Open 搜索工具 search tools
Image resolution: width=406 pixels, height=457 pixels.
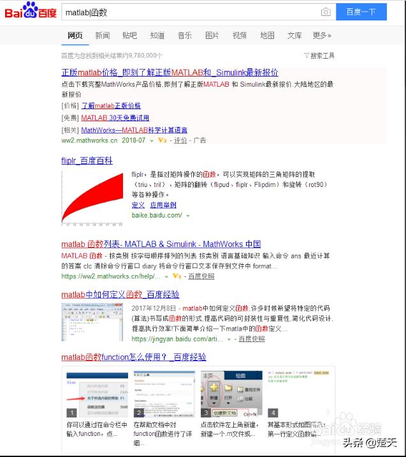tap(323, 56)
